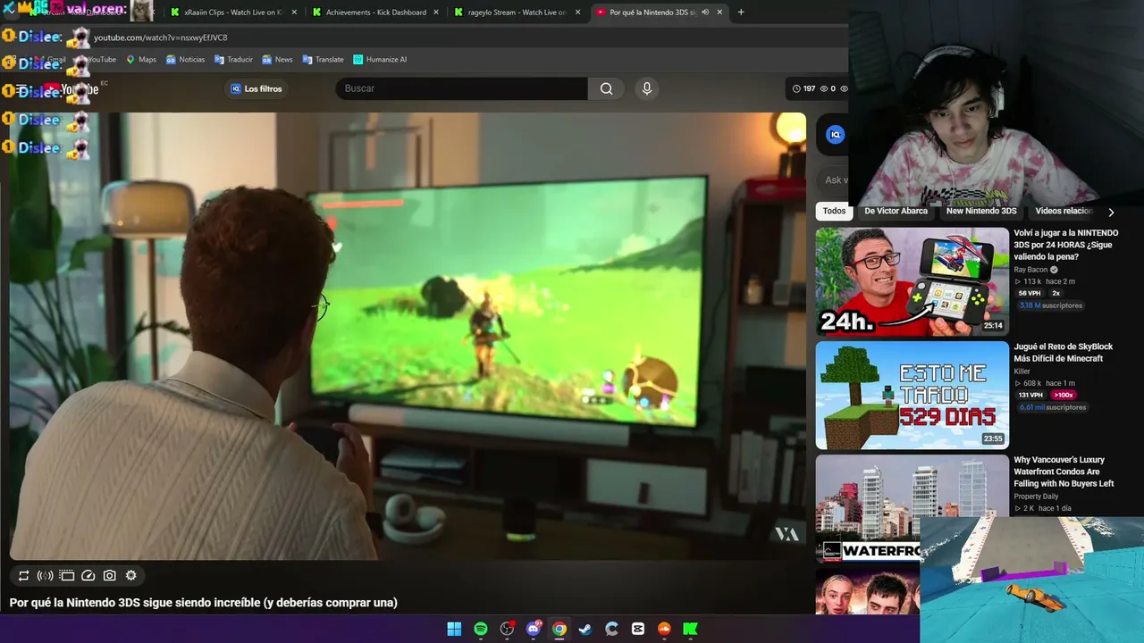Screen dimensions: 1144x643
Task: Close the Achievements - Kick Dashboard tab
Action: 436,13
